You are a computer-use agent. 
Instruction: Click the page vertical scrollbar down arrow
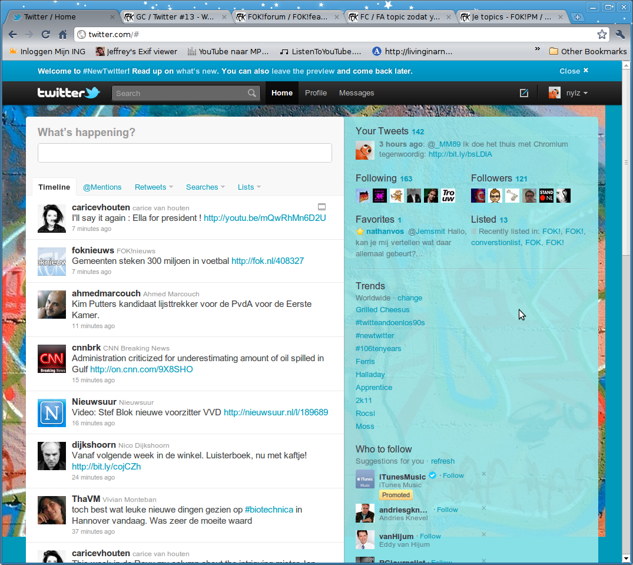626,559
